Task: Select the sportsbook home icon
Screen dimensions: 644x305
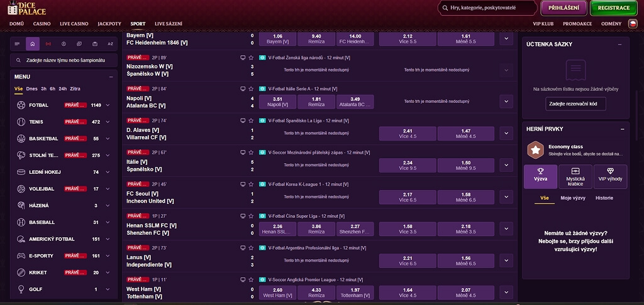Action: point(33,44)
